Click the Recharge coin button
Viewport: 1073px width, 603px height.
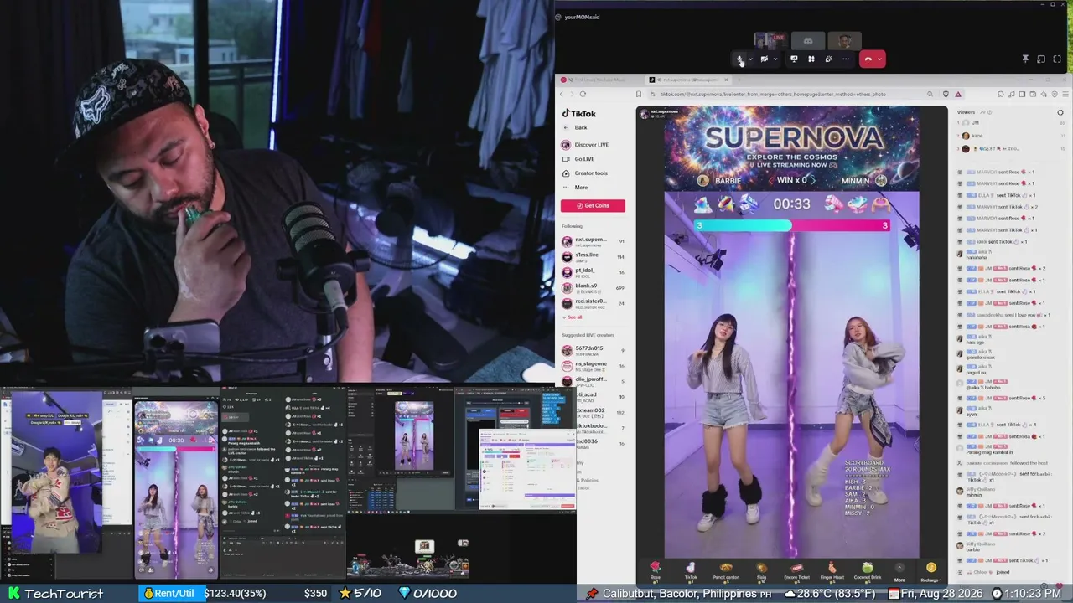click(x=930, y=570)
